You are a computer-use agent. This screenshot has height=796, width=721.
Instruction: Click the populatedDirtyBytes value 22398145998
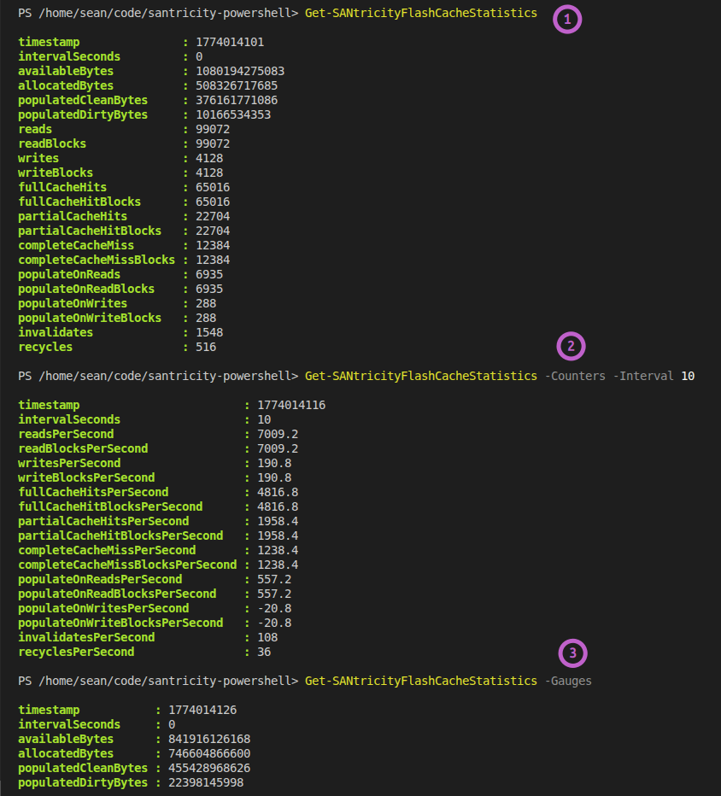(x=206, y=783)
